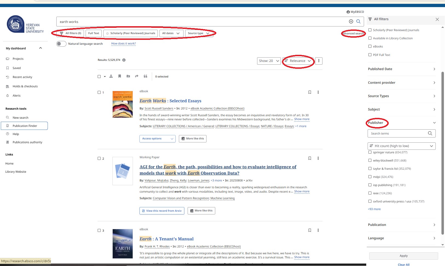Select result 1 checkbox
The height and width of the screenshot is (266, 445).
pyautogui.click(x=99, y=92)
